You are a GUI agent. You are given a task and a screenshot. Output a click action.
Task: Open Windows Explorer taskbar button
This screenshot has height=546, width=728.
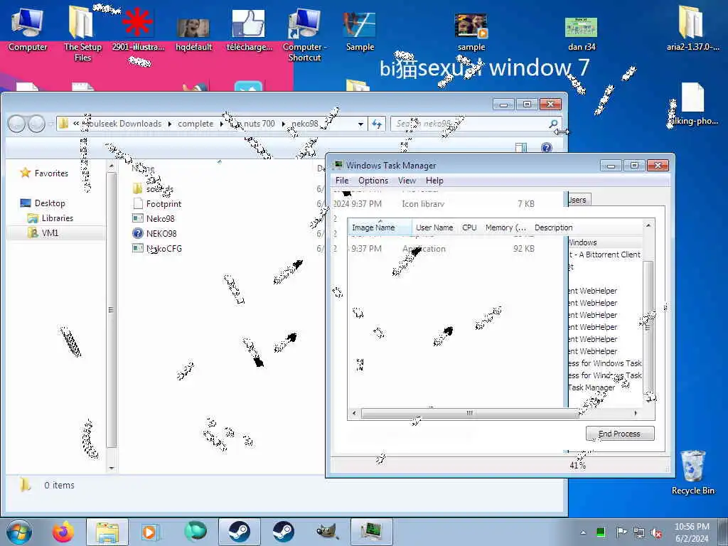[107, 532]
